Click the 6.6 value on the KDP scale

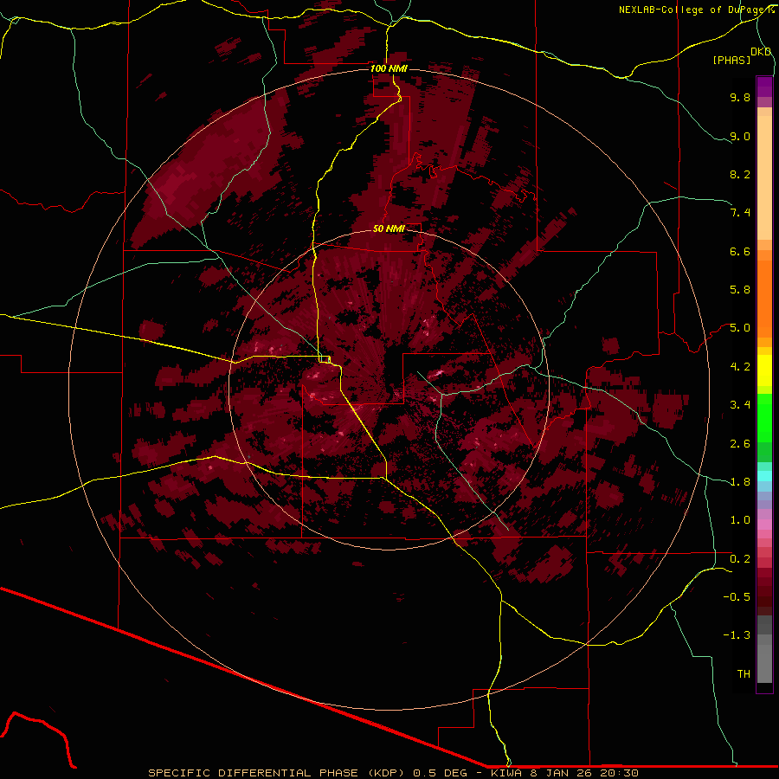pyautogui.click(x=740, y=251)
